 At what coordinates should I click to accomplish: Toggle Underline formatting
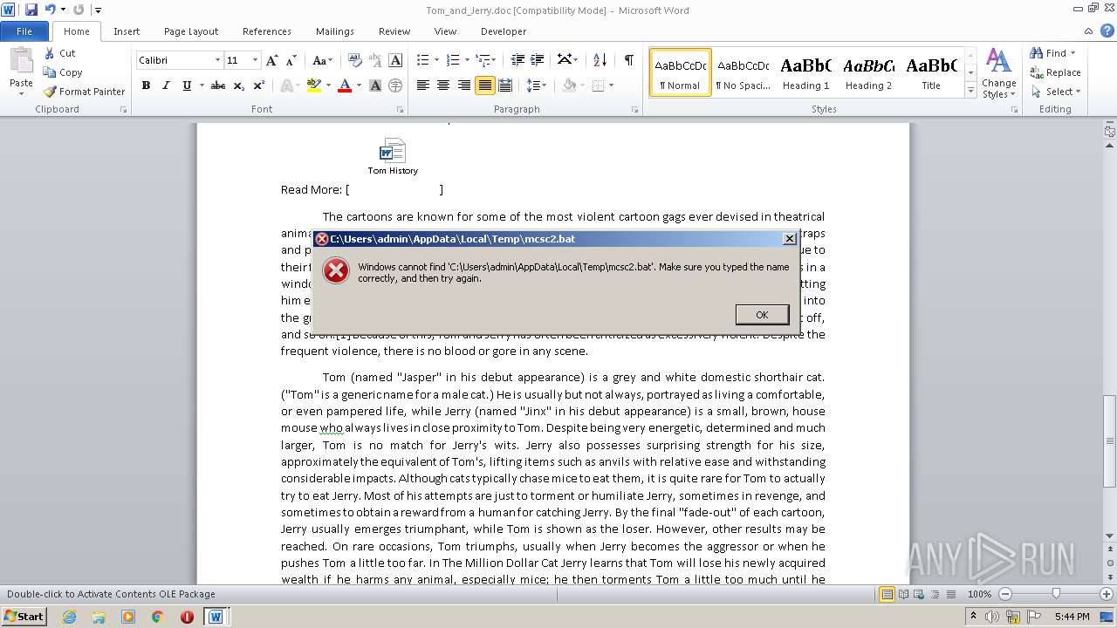pyautogui.click(x=186, y=85)
